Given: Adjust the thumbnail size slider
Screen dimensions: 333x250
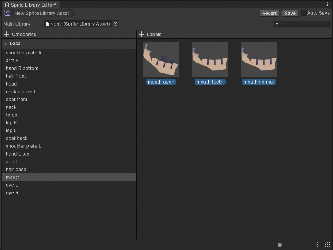Looking at the screenshot, I should (x=280, y=245).
